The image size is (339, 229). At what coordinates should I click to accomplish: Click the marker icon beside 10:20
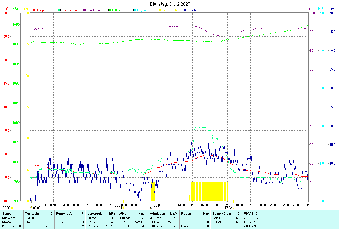point(150,208)
